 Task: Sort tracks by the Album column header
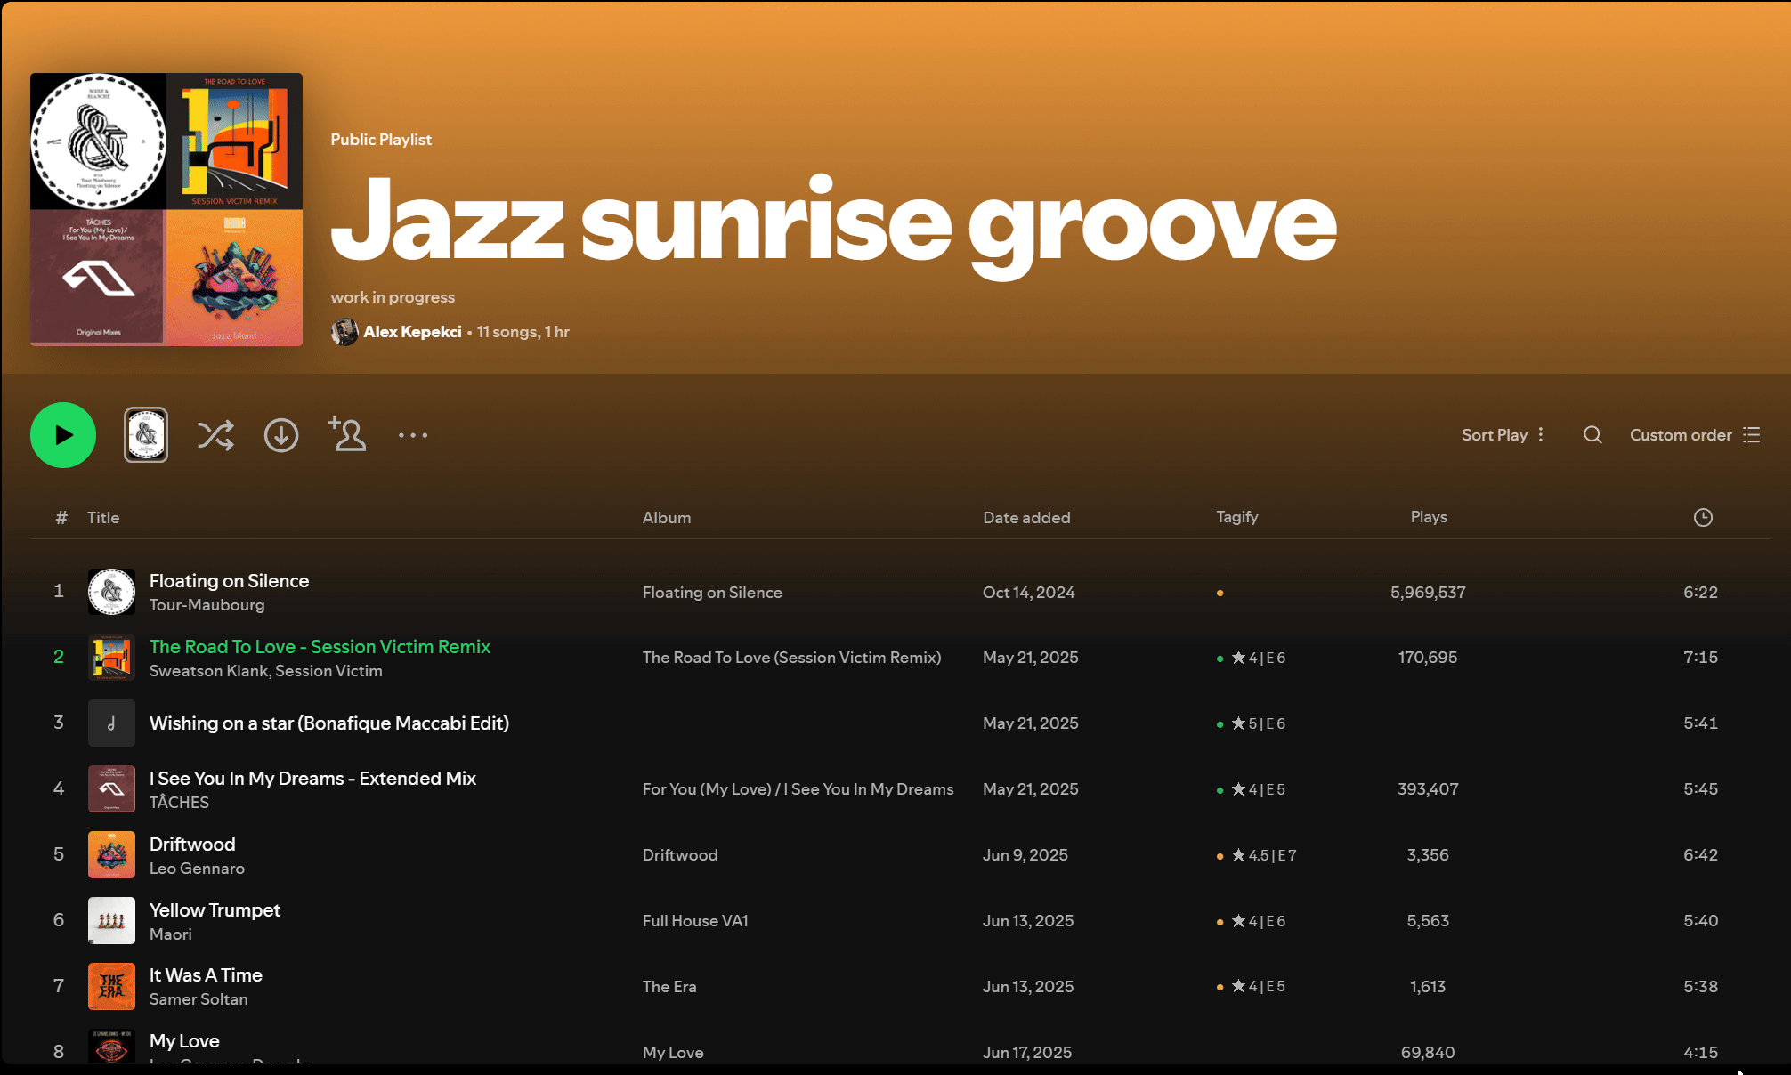click(x=667, y=518)
